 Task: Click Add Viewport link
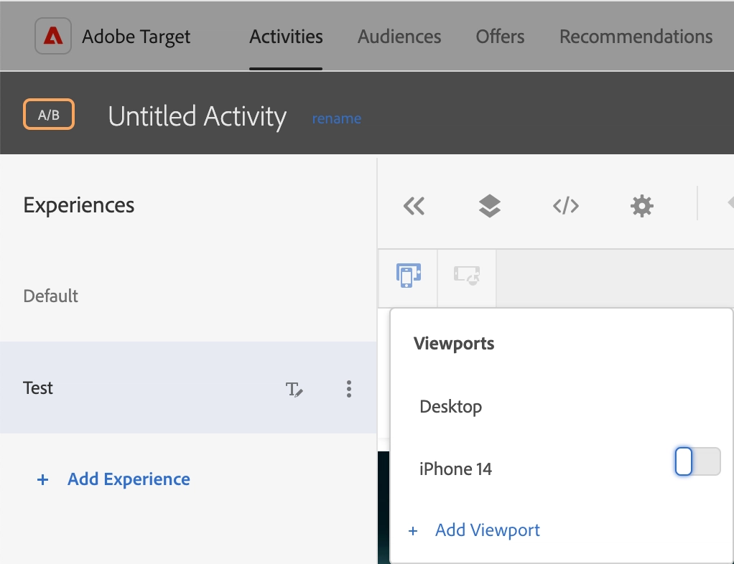click(x=488, y=530)
